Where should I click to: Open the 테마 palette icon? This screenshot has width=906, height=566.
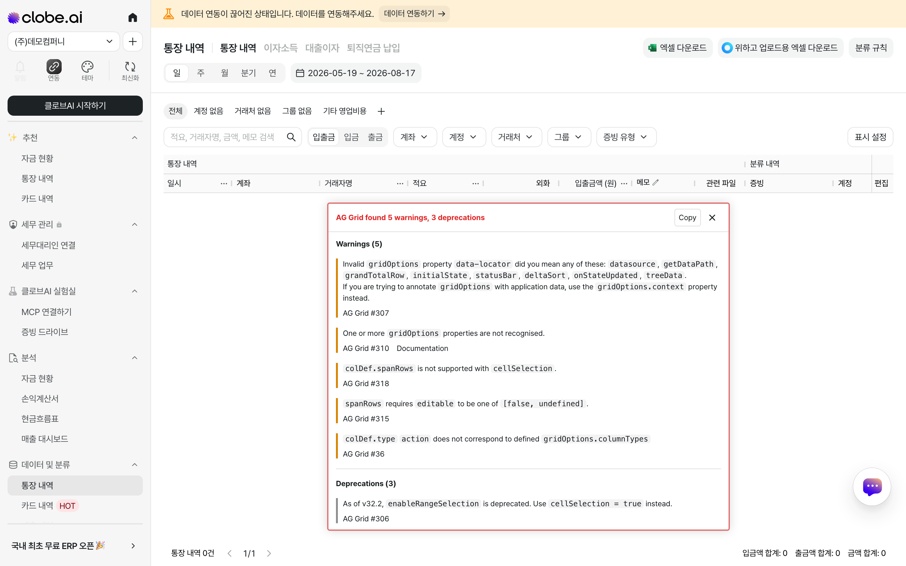point(87,71)
